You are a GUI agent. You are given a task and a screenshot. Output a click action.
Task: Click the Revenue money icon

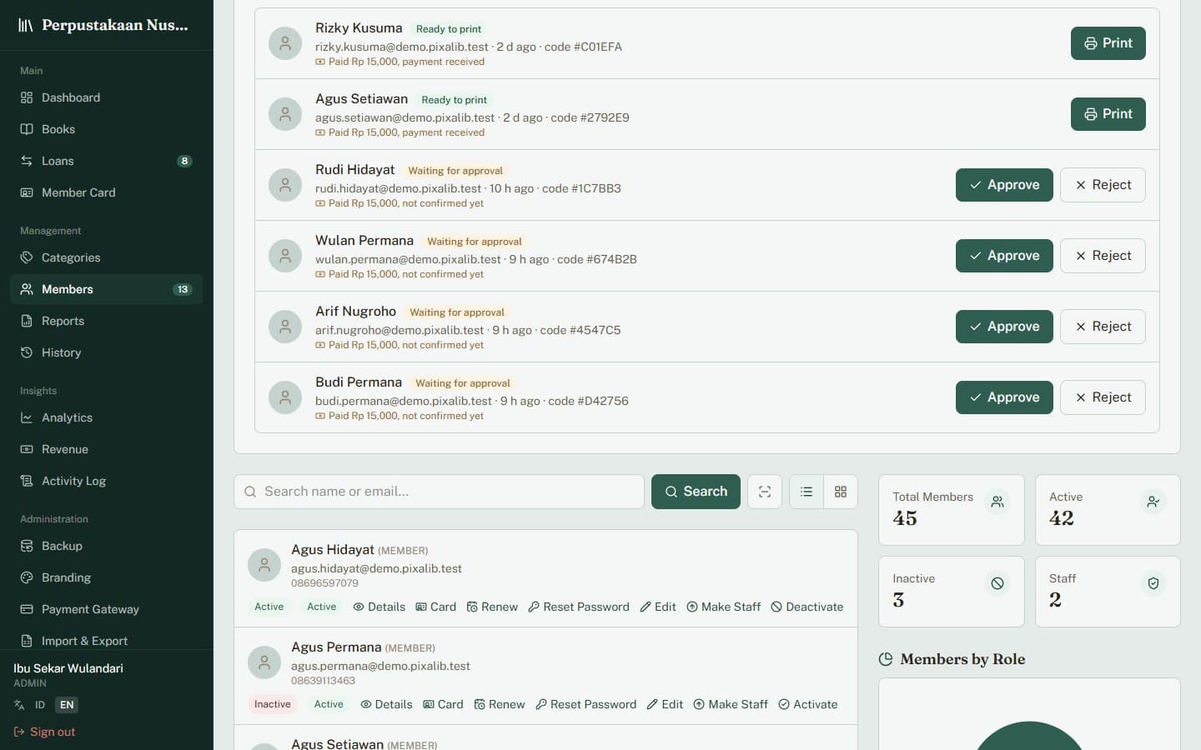(27, 449)
